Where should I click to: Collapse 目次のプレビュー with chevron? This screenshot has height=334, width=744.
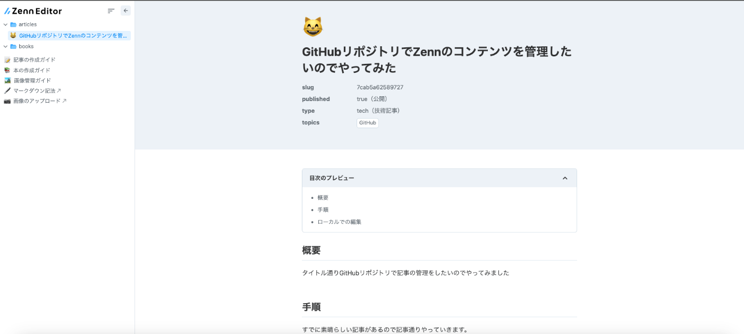565,178
